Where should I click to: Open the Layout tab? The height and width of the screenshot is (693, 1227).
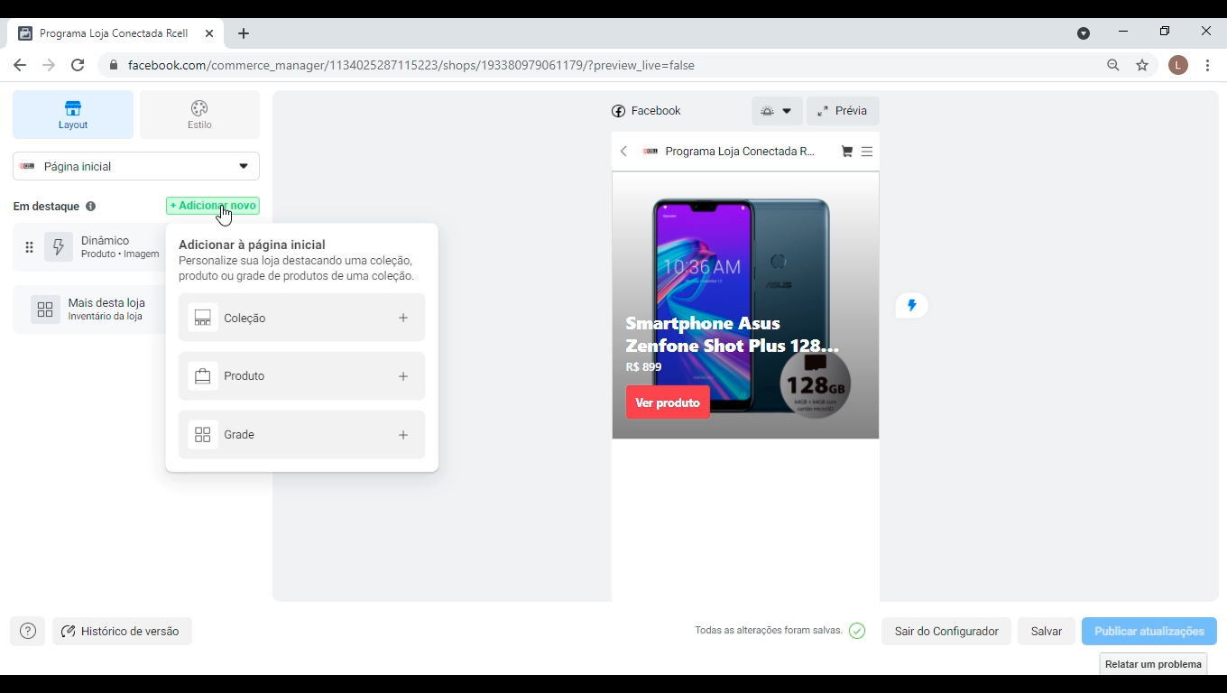(x=73, y=115)
